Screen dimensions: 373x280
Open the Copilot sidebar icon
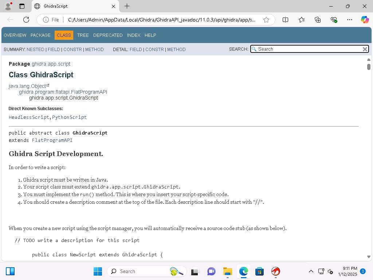point(365,20)
